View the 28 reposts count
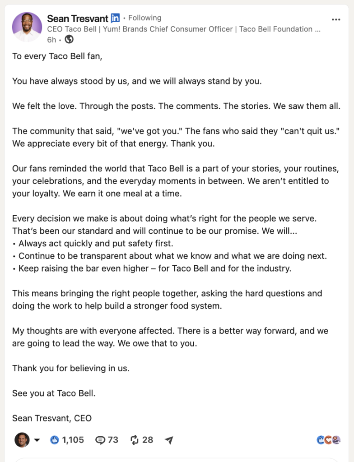Image resolution: width=354 pixels, height=462 pixels. point(148,440)
